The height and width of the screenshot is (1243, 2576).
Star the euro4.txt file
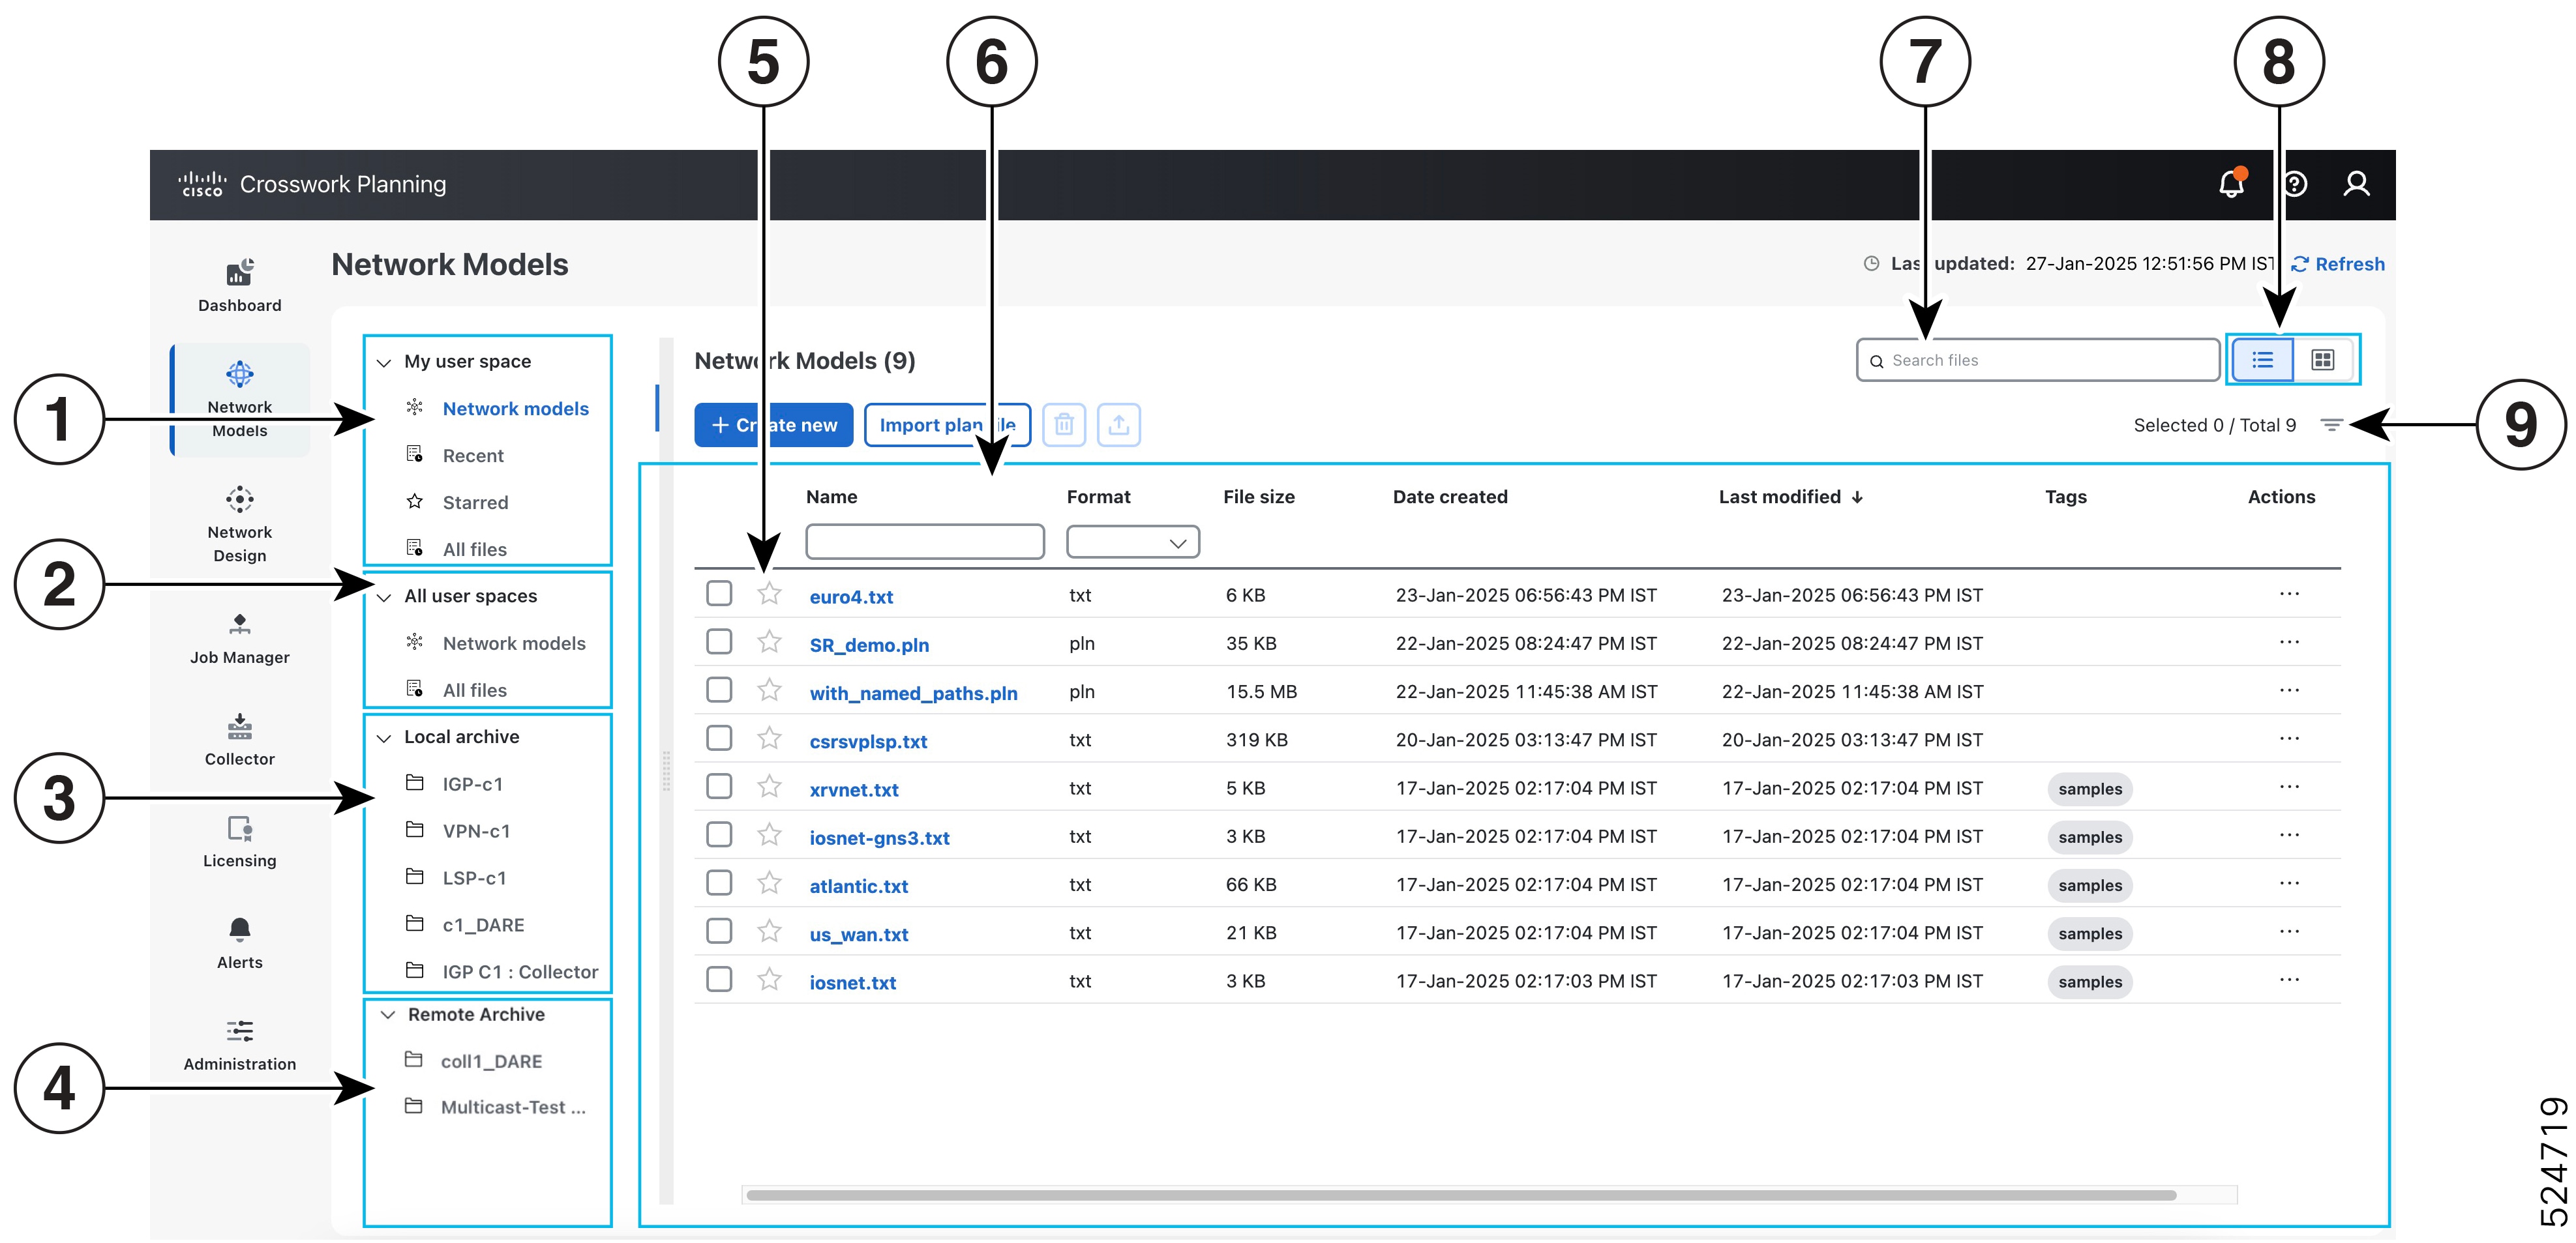coord(769,594)
